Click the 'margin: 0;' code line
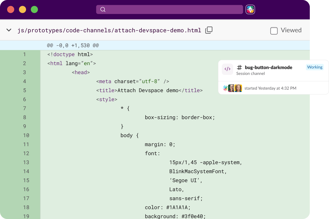Viewport: 329px width, 219px height. click(160, 144)
